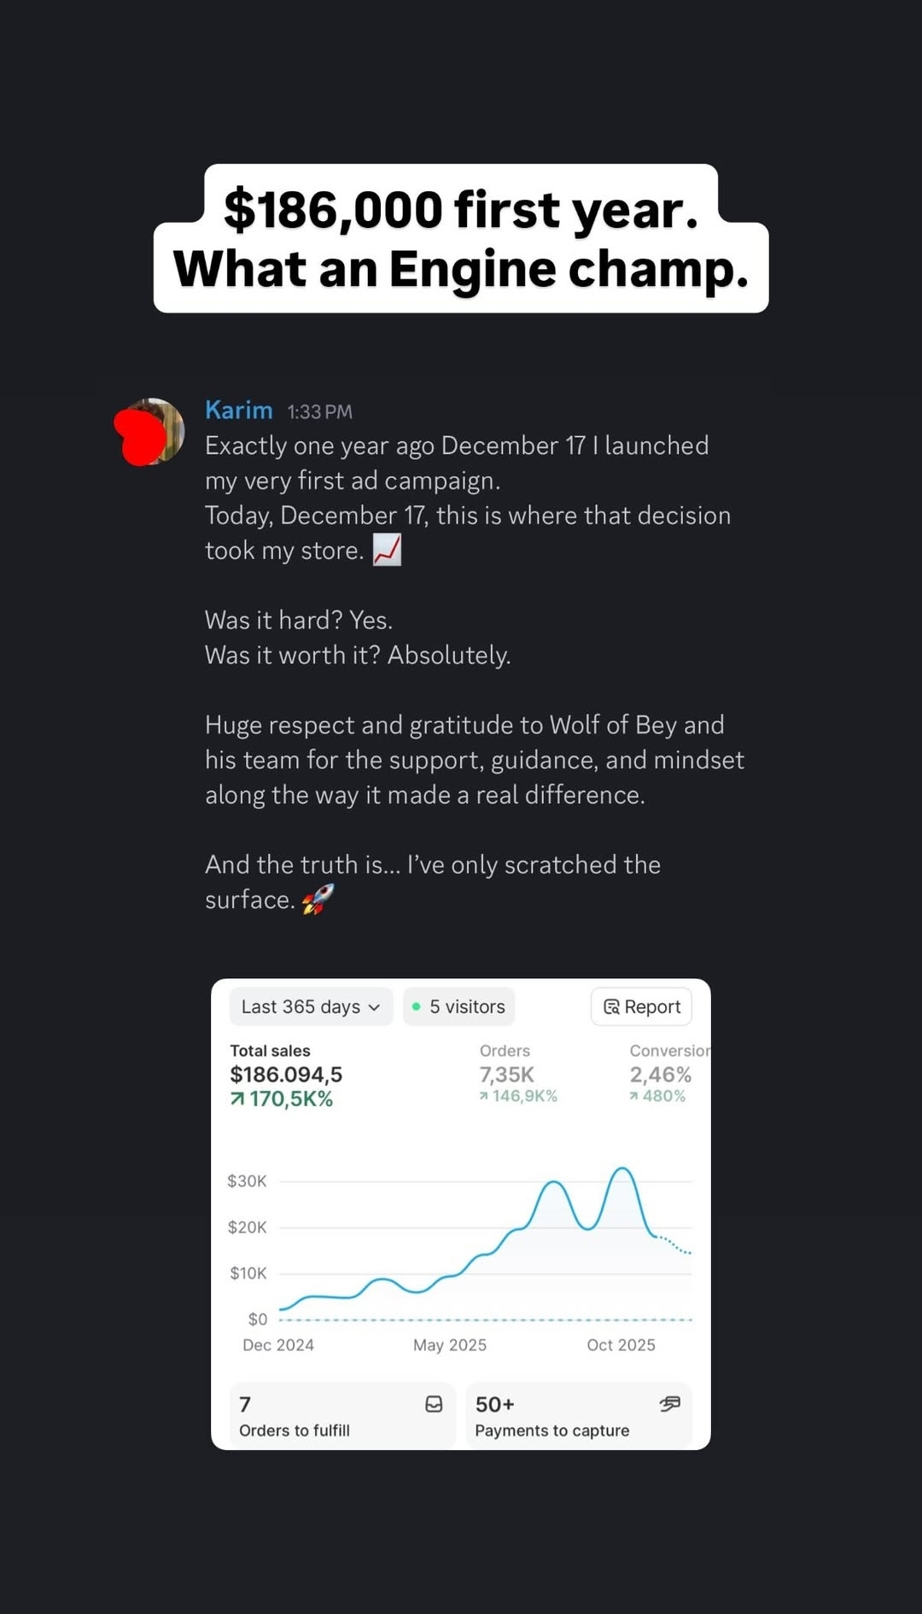The height and width of the screenshot is (1614, 922).
Task: Click the green live visitors dot
Action: [416, 1007]
